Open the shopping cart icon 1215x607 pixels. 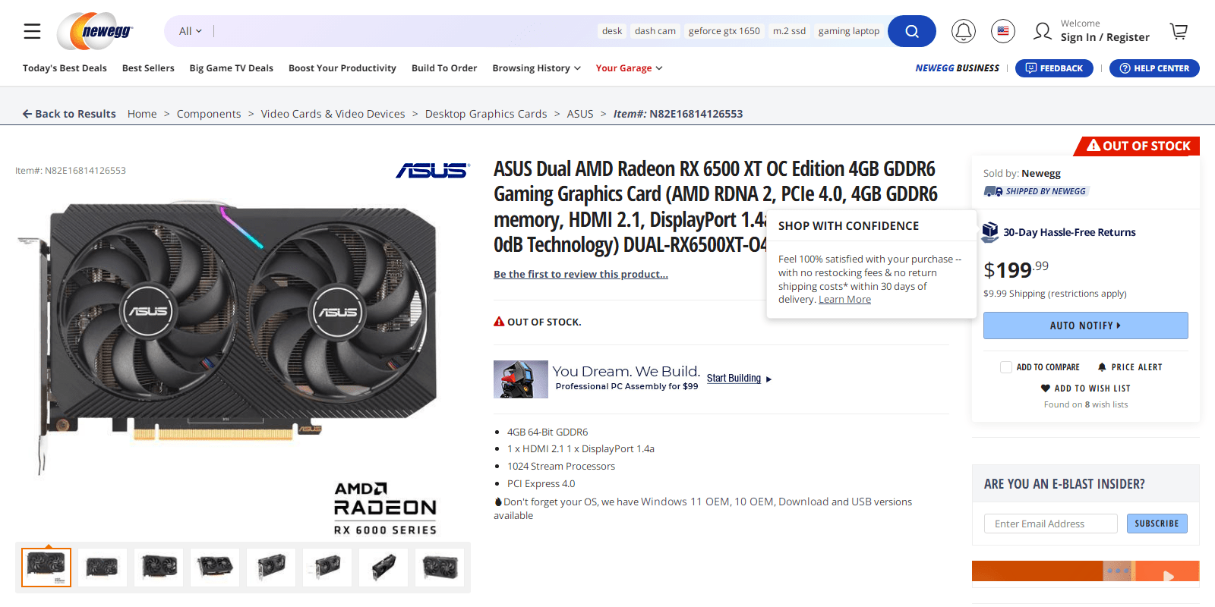tap(1179, 31)
